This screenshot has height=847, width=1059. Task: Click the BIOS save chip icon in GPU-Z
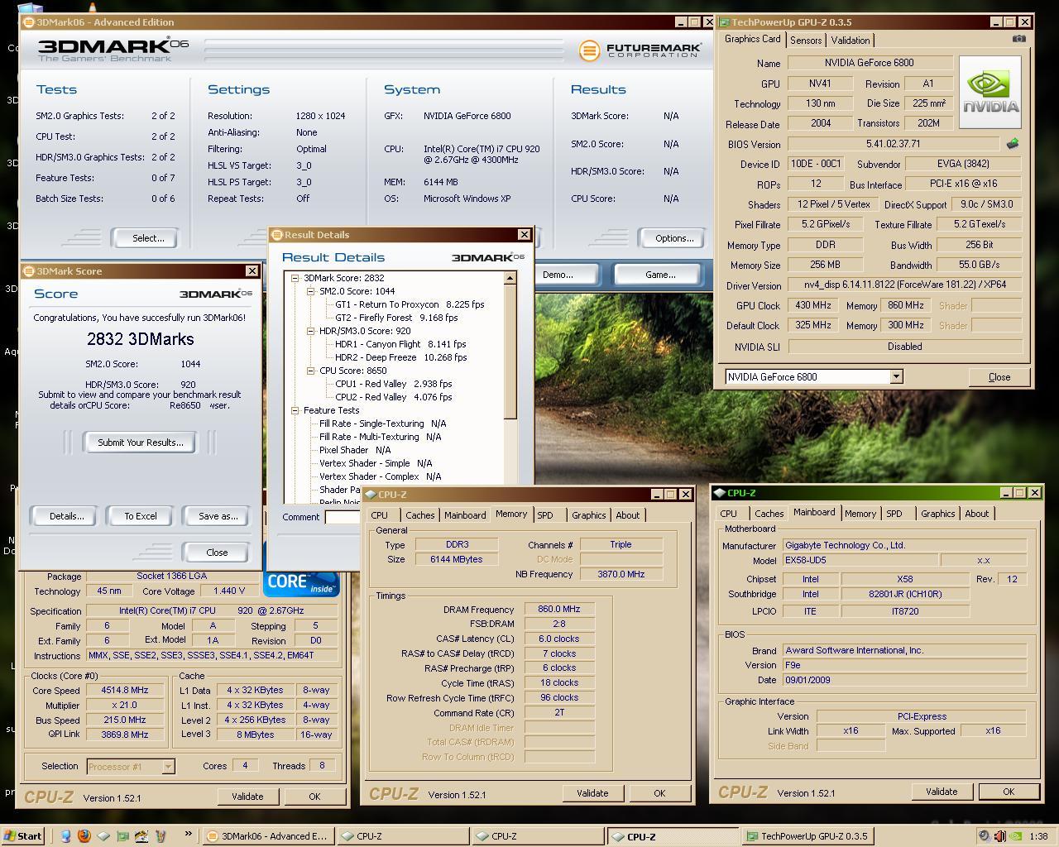pos(1012,144)
